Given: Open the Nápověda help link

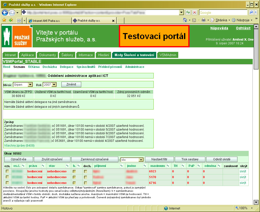Looking at the screenshot, I should [x=219, y=28].
